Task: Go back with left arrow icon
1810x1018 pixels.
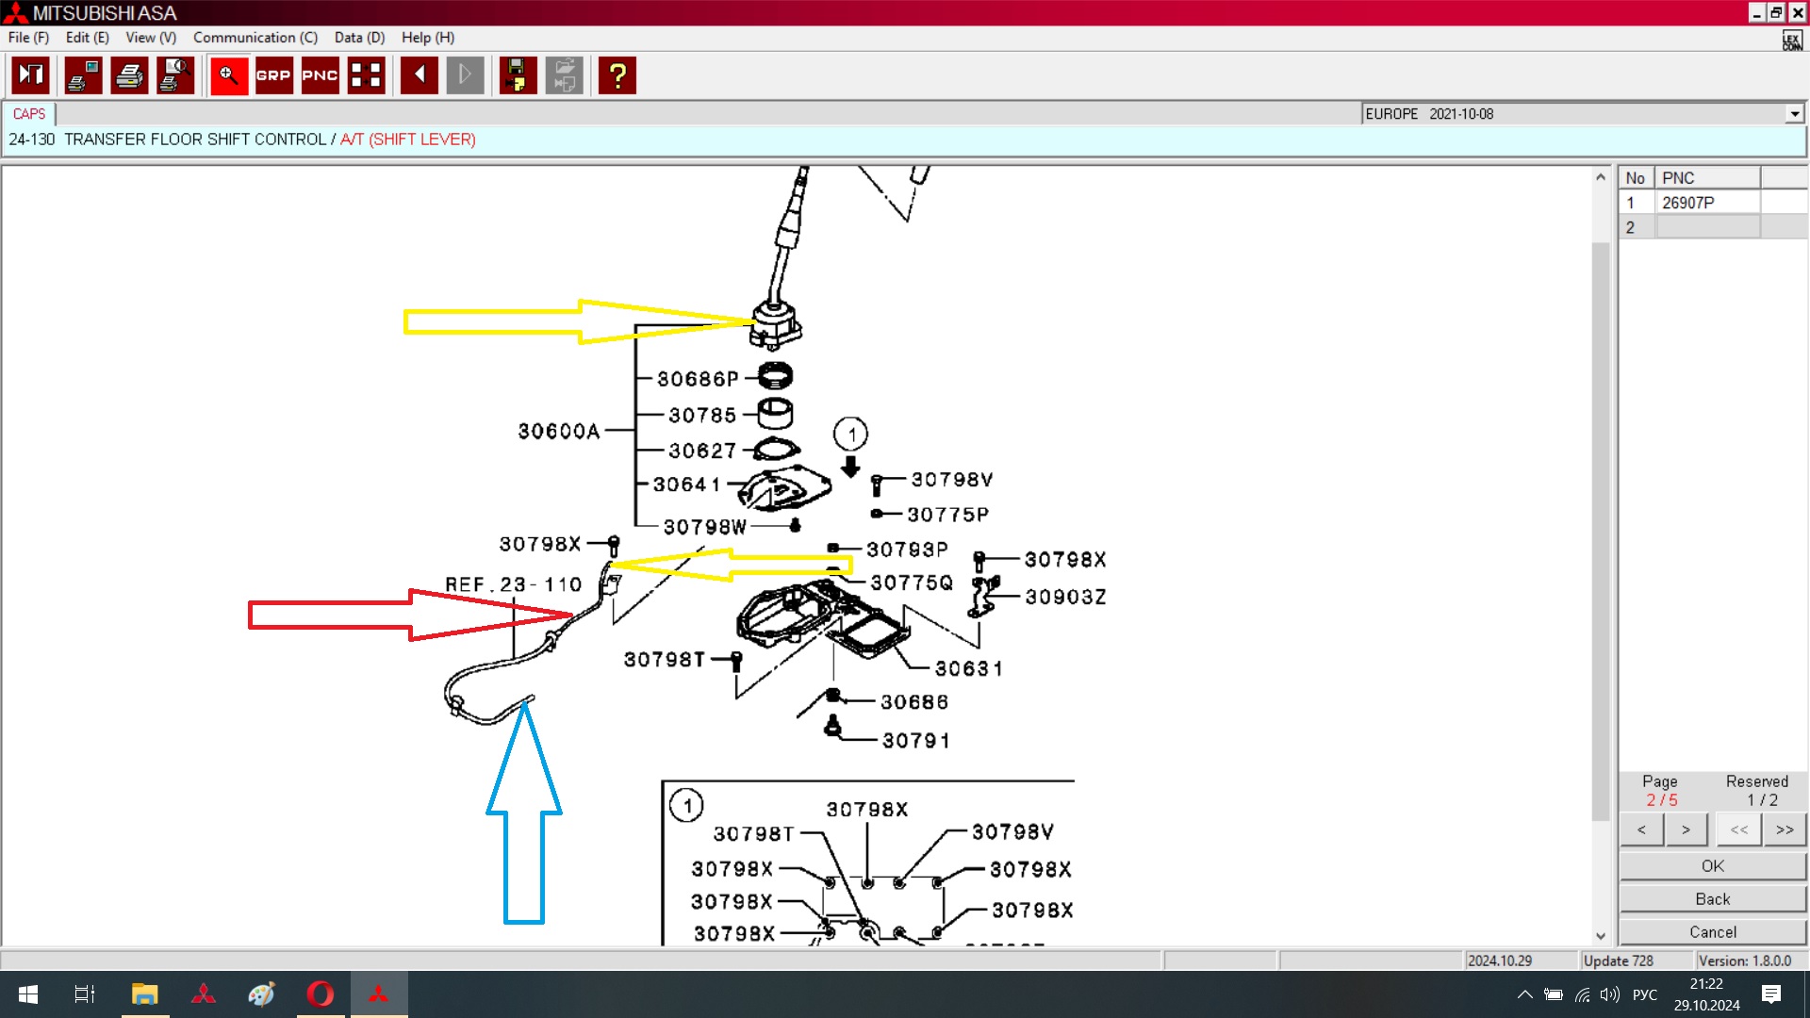Action: pyautogui.click(x=419, y=75)
